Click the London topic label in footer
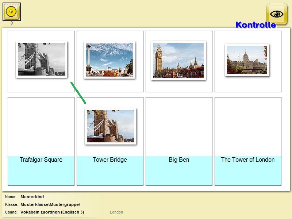Viewport: 292px width, 219px height. click(x=116, y=212)
